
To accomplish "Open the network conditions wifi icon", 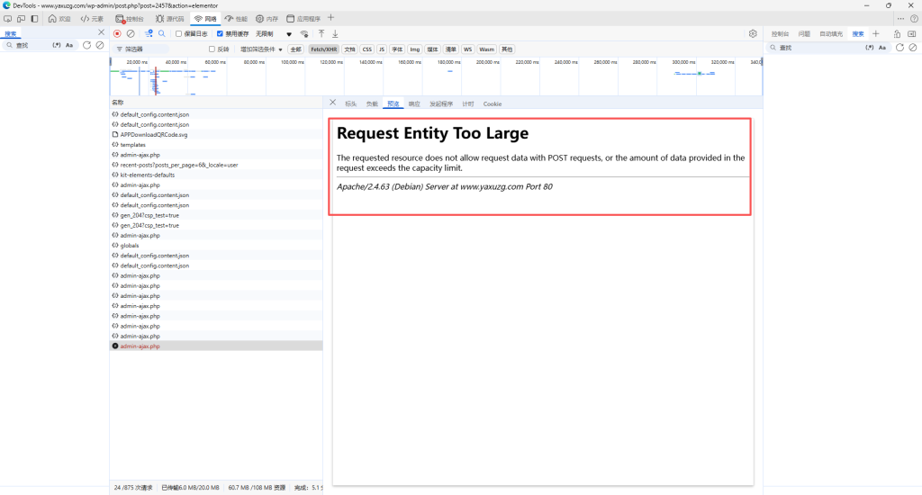I will tap(304, 33).
